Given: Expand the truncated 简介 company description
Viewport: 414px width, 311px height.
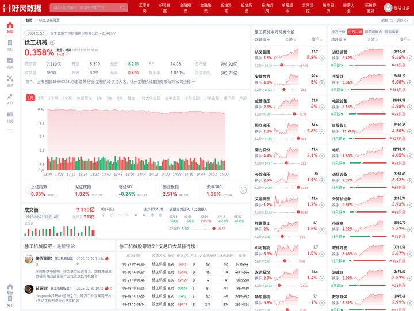Looking at the screenshot, I should tap(193, 82).
